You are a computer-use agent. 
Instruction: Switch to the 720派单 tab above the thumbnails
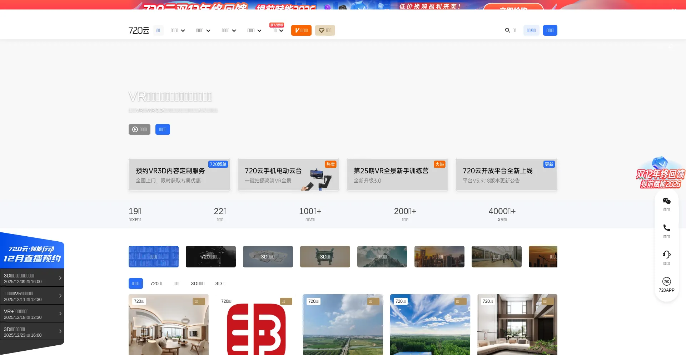[156, 283]
